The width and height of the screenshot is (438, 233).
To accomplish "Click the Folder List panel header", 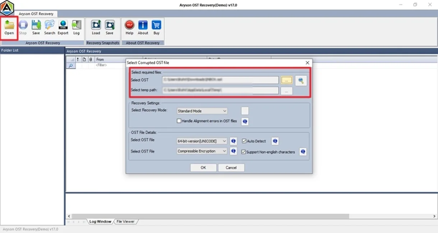I will point(32,50).
